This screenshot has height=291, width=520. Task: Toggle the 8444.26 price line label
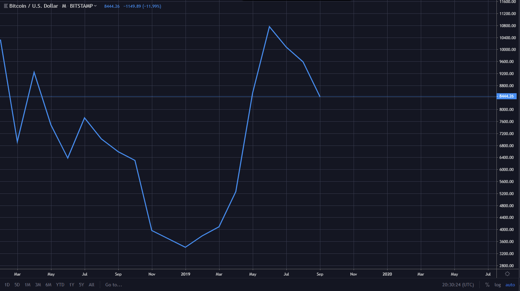pos(507,96)
